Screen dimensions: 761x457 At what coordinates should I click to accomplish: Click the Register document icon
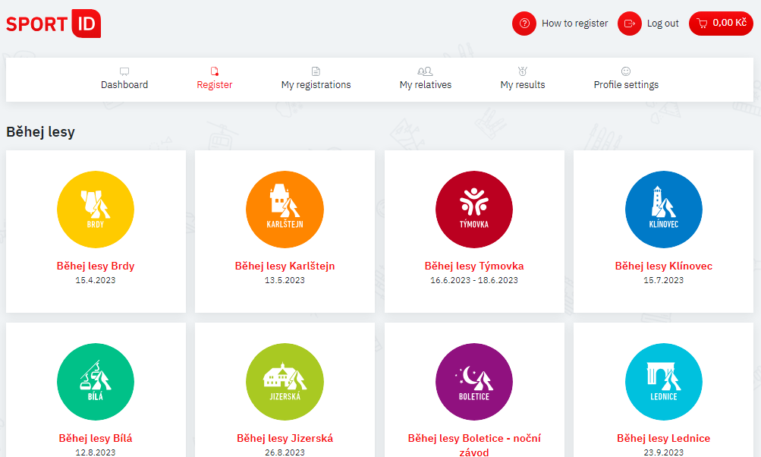pos(215,71)
